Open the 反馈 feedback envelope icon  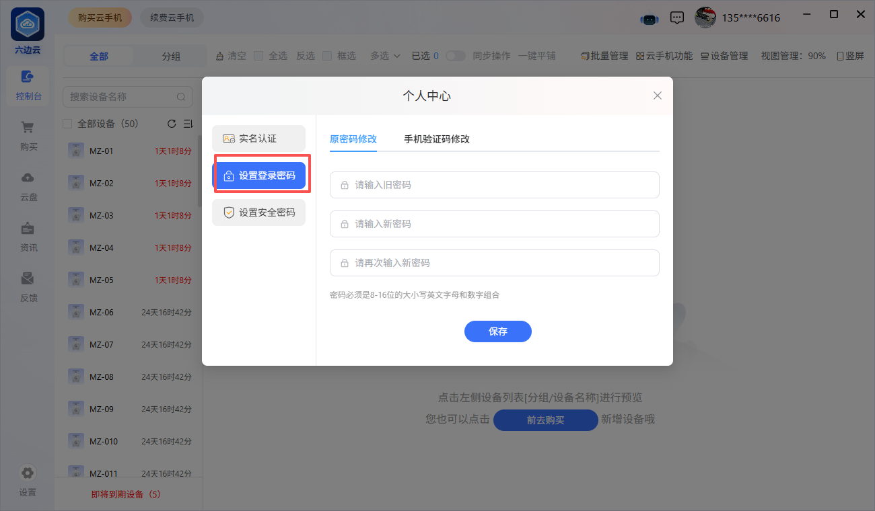tap(28, 279)
